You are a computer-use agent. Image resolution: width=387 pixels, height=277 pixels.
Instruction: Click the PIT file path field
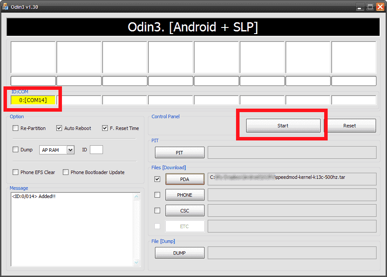pos(292,152)
